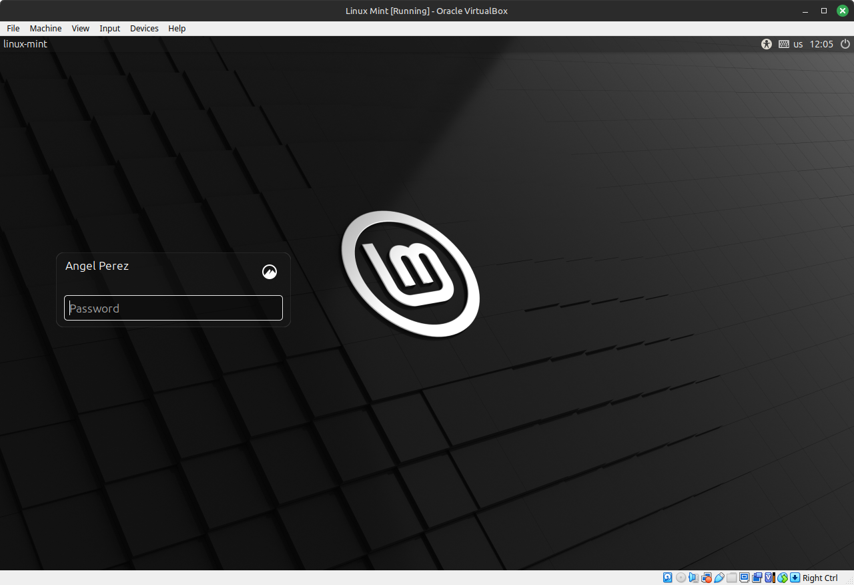This screenshot has width=854, height=585.
Task: Open the Input menu
Action: pos(110,29)
